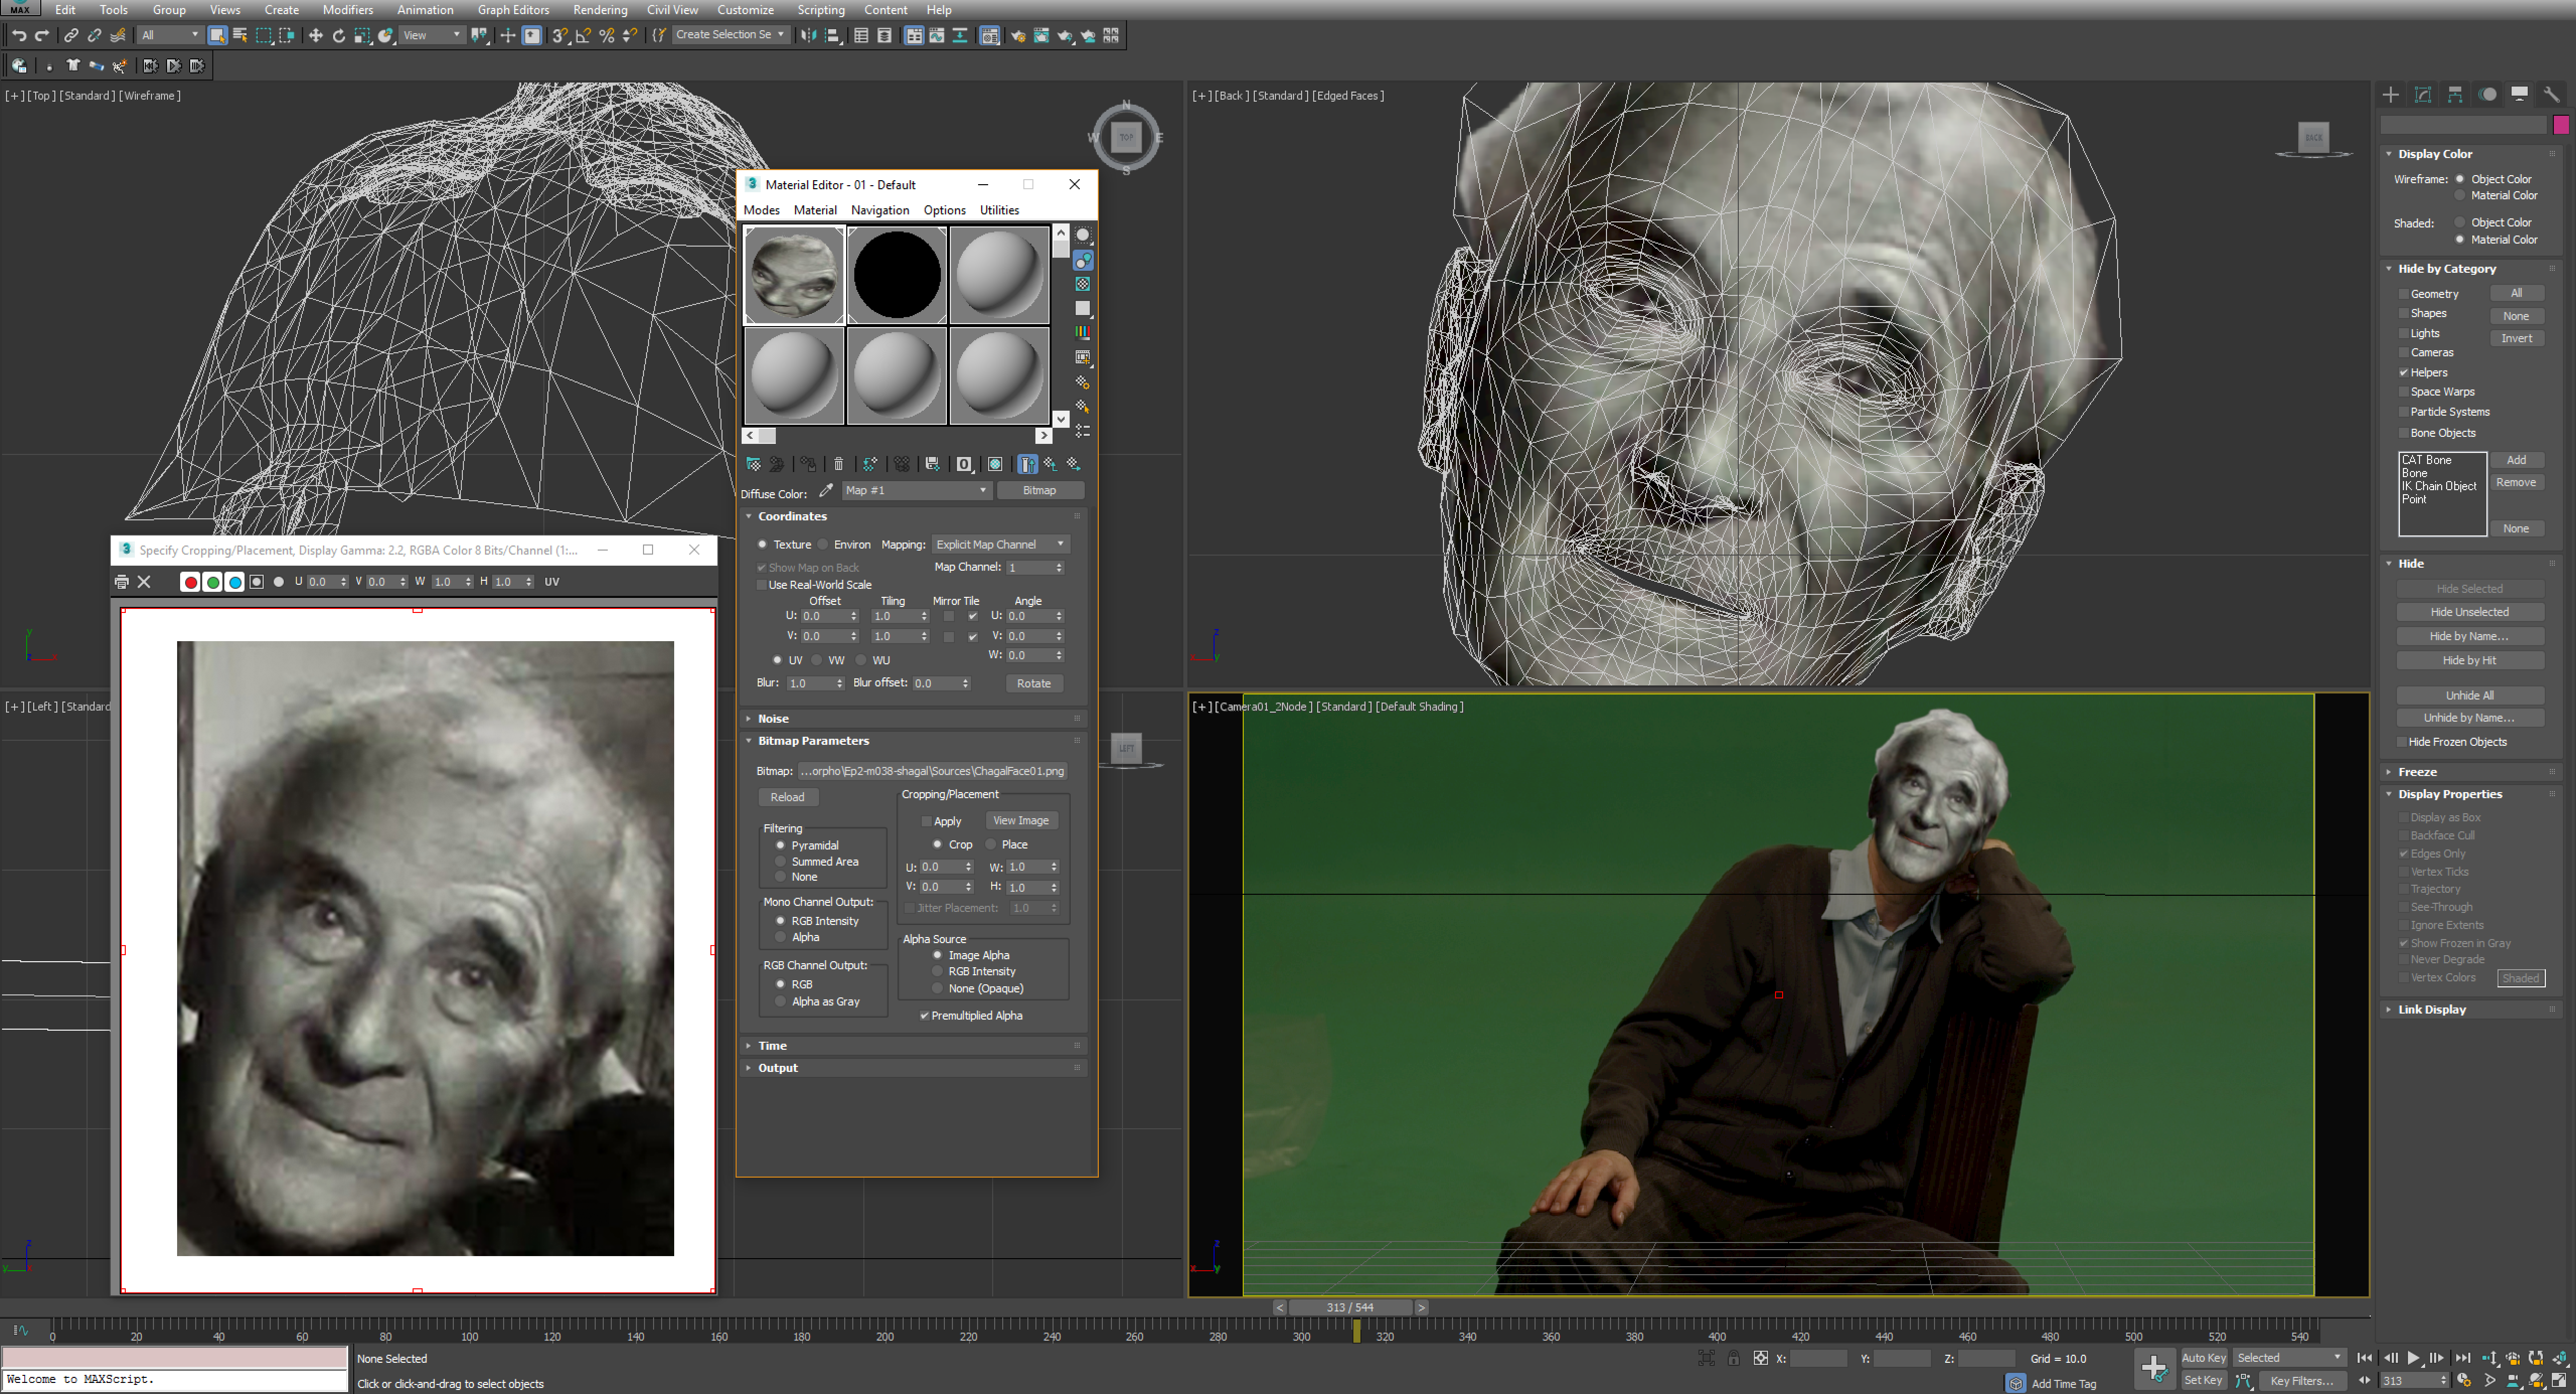2576x1394 pixels.
Task: Select the Move tool in main toolbar
Action: coord(315,36)
